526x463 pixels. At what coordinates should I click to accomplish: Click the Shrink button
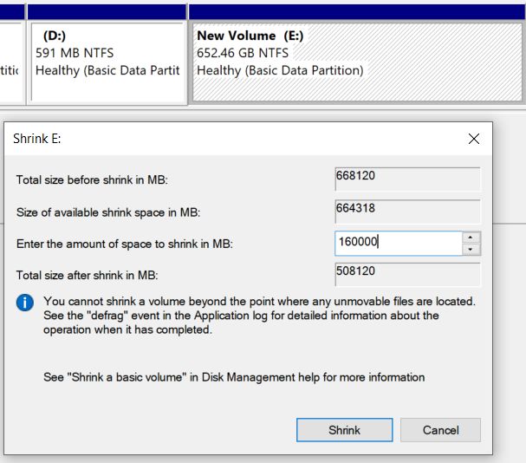tap(345, 430)
